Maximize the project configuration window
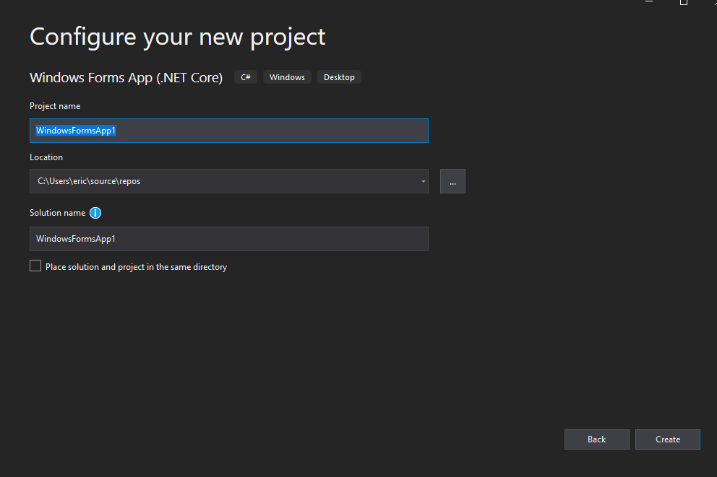Viewport: 717px width, 477px height. tap(684, 2)
